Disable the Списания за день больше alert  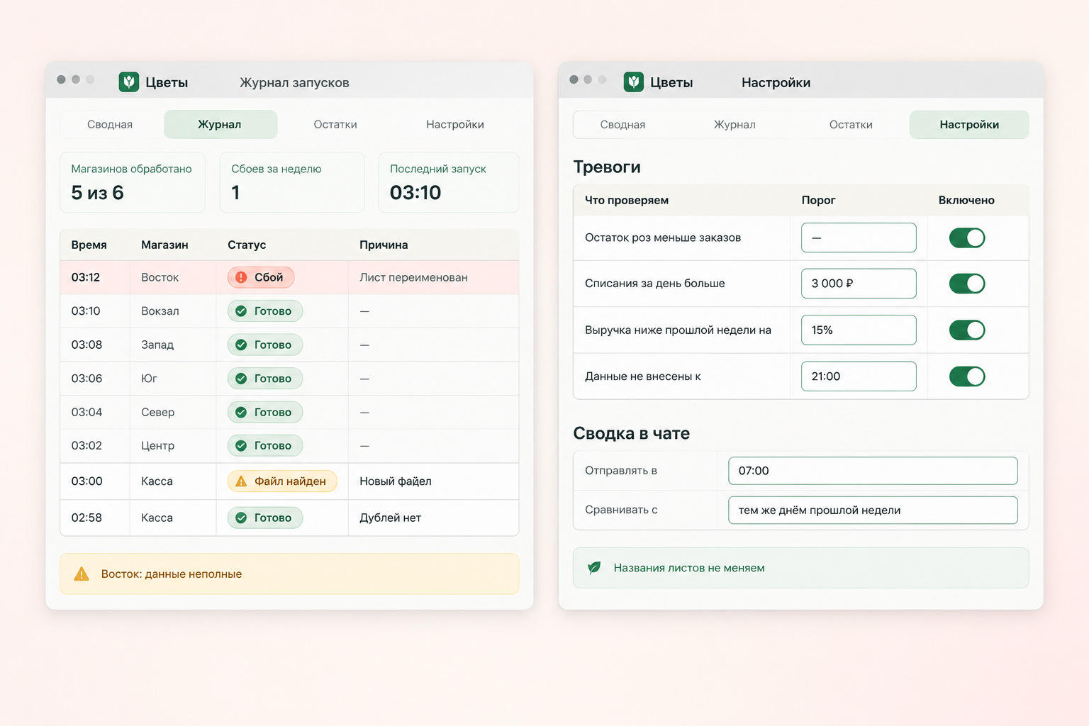pos(967,284)
